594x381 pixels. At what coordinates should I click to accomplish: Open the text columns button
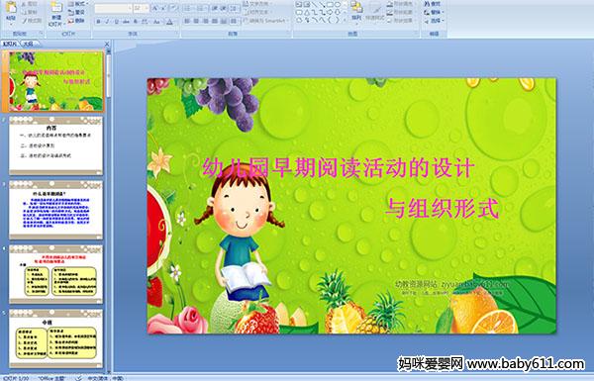(235, 21)
